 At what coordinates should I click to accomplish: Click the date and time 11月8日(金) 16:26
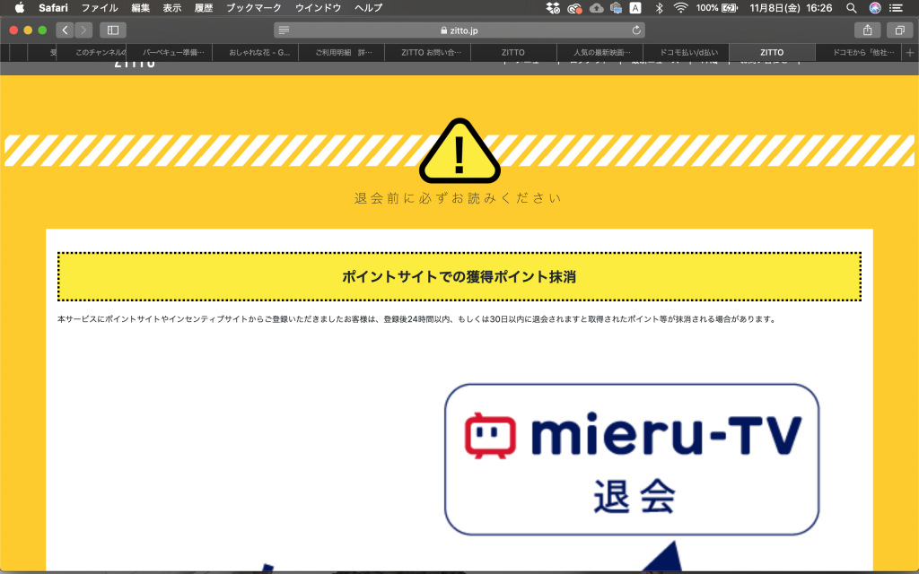792,7
